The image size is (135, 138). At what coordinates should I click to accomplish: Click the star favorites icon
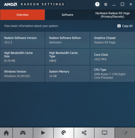(106, 4)
